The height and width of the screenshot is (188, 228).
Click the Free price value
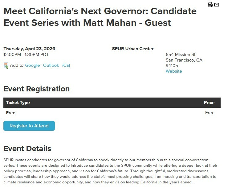click(210, 113)
